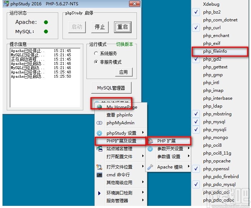Click the phpMyAdmin linked-rings icon

[99, 123]
